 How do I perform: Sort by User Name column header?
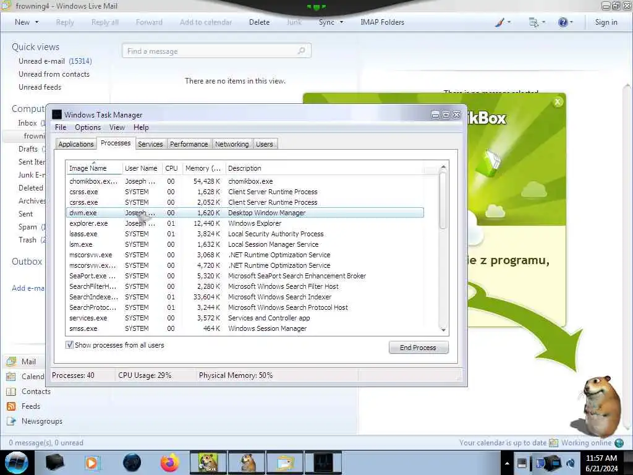point(141,168)
